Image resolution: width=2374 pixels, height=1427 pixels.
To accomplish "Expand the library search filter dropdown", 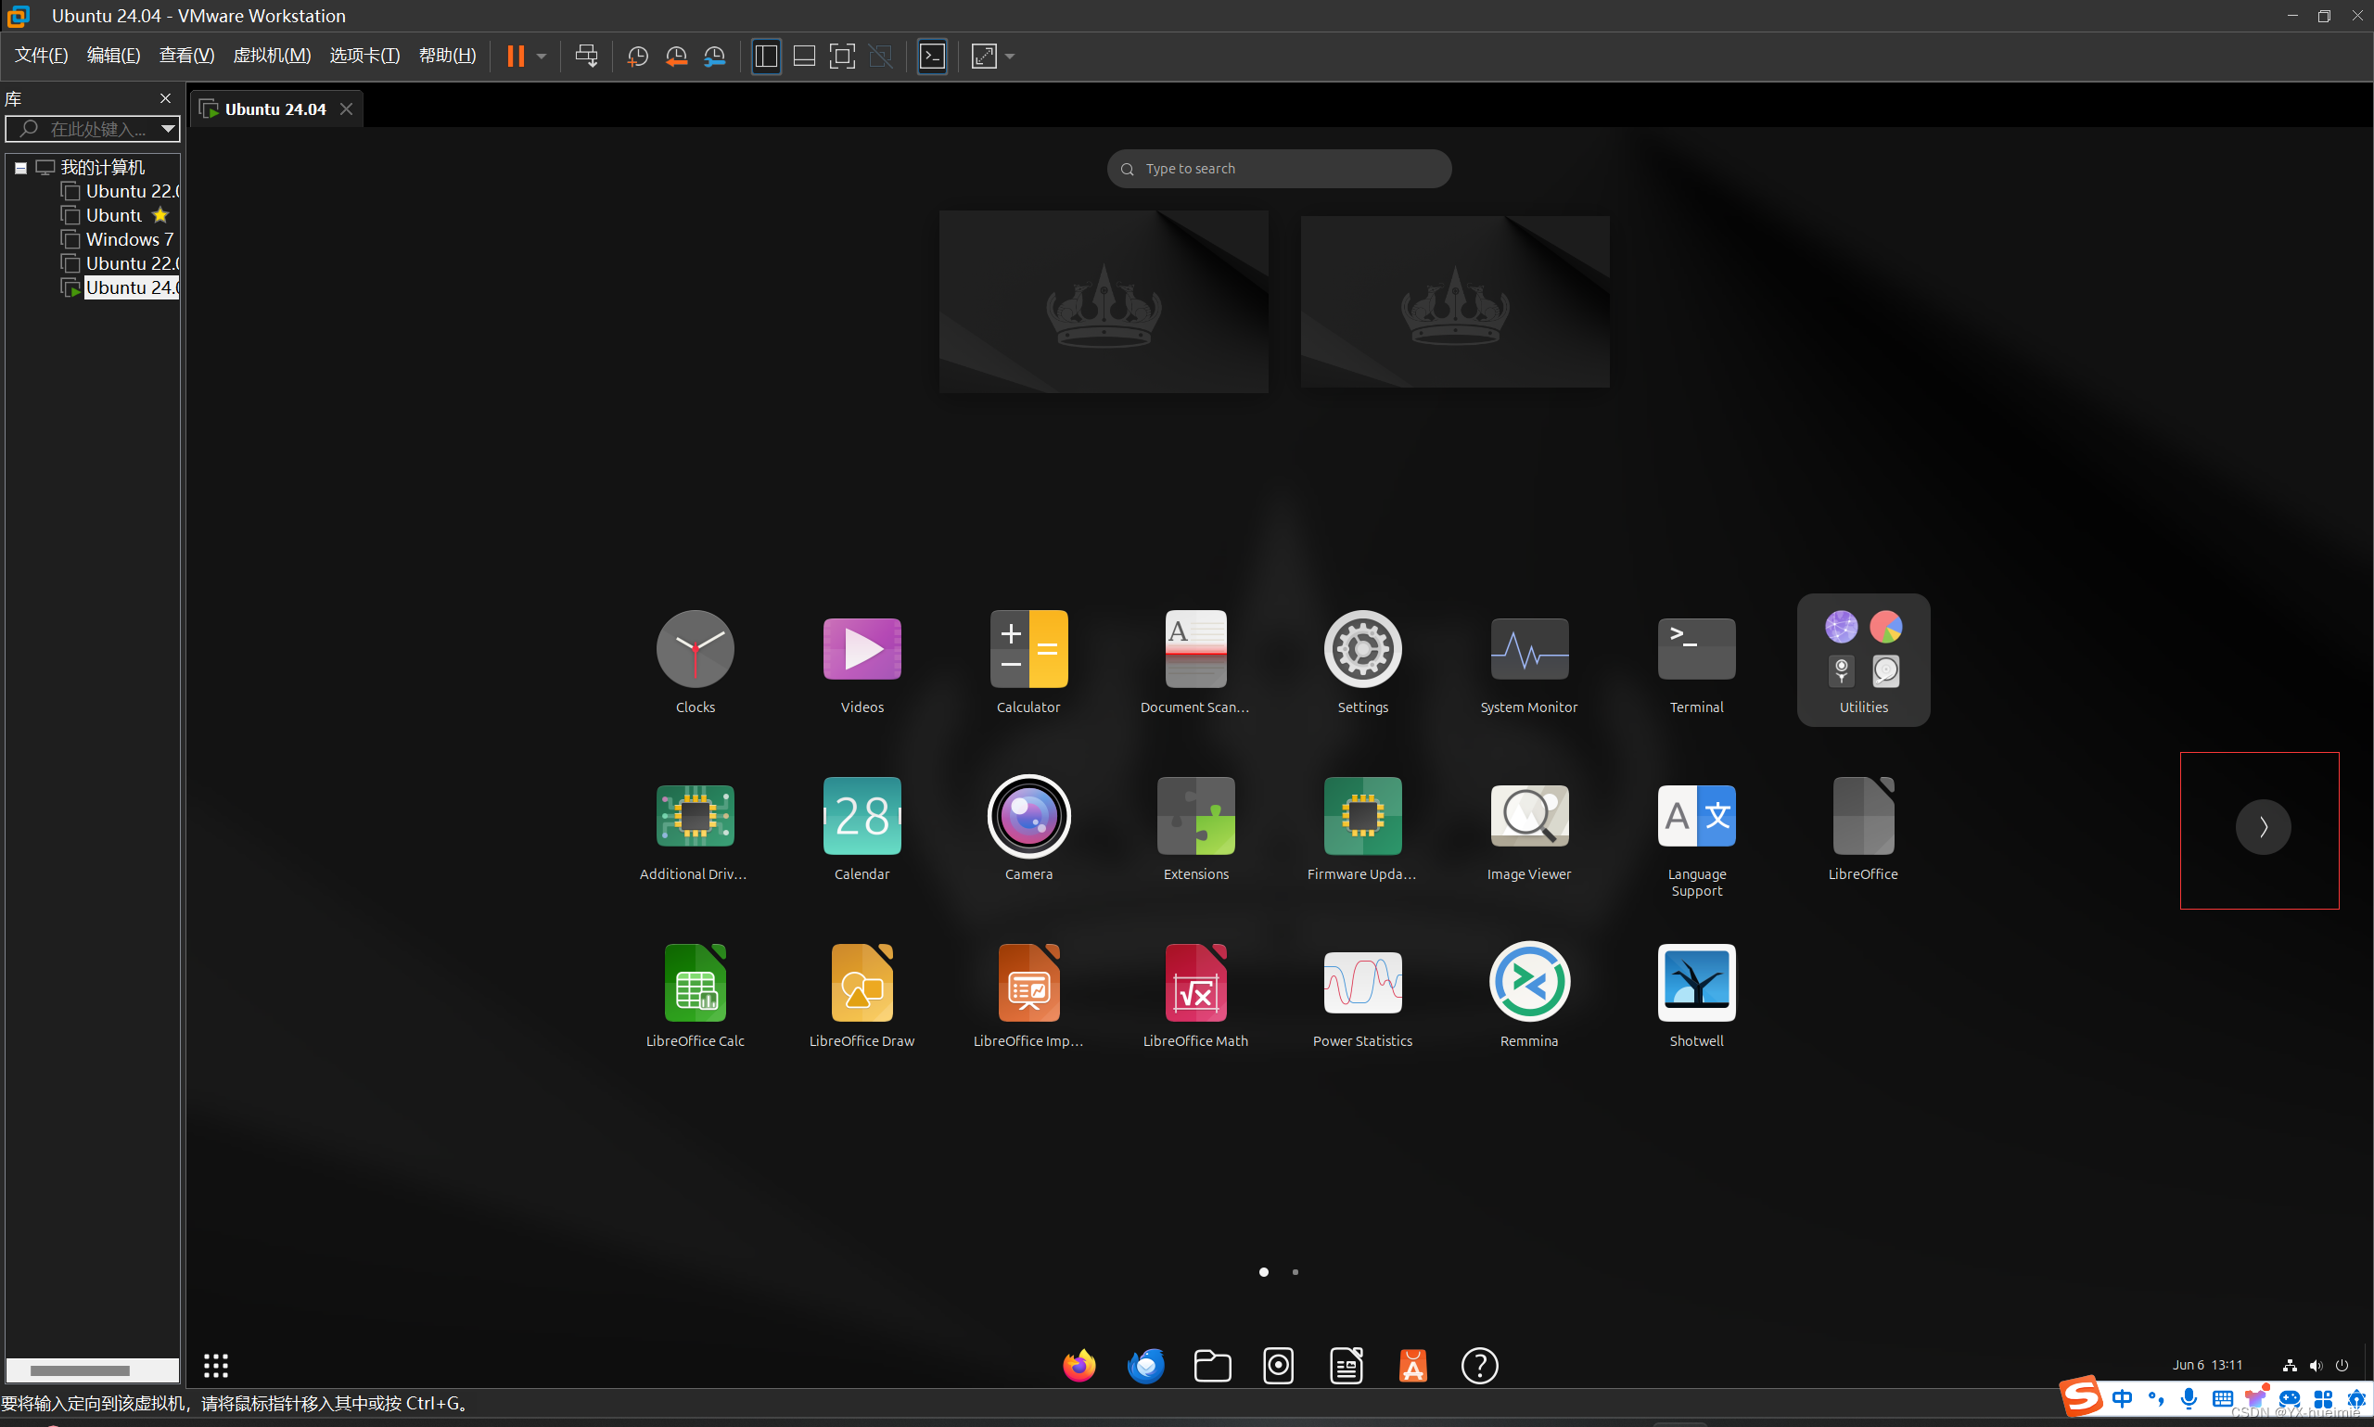I will click(167, 128).
